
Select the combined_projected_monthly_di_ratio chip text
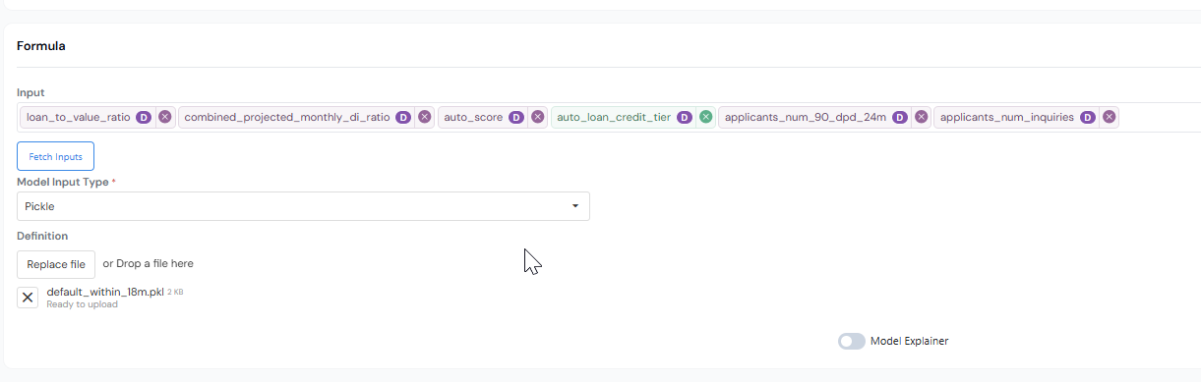pyautogui.click(x=287, y=117)
